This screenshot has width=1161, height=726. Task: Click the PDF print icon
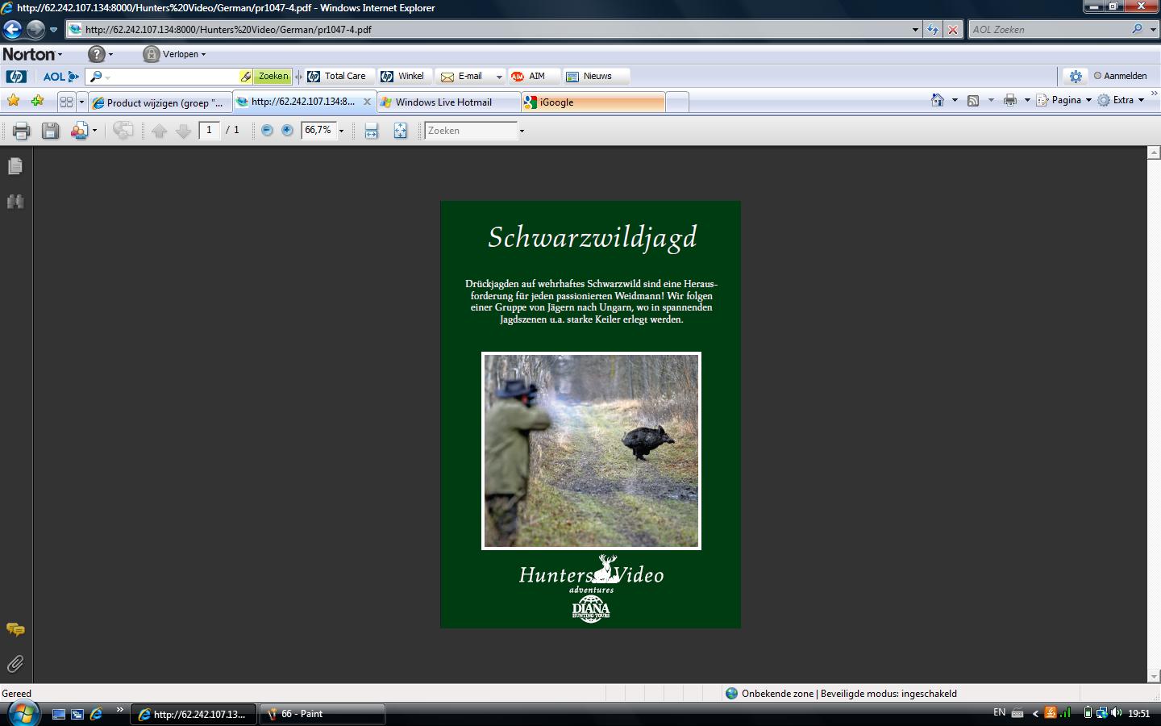[21, 131]
